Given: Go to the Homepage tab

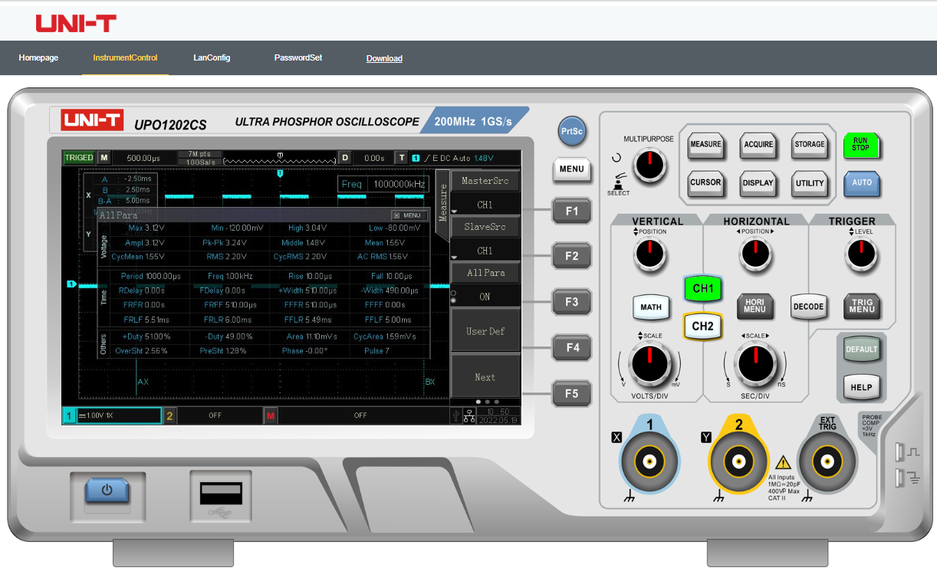Looking at the screenshot, I should (38, 57).
